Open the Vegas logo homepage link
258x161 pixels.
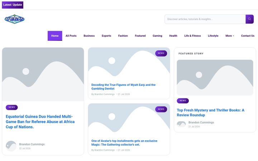coord(14,19)
